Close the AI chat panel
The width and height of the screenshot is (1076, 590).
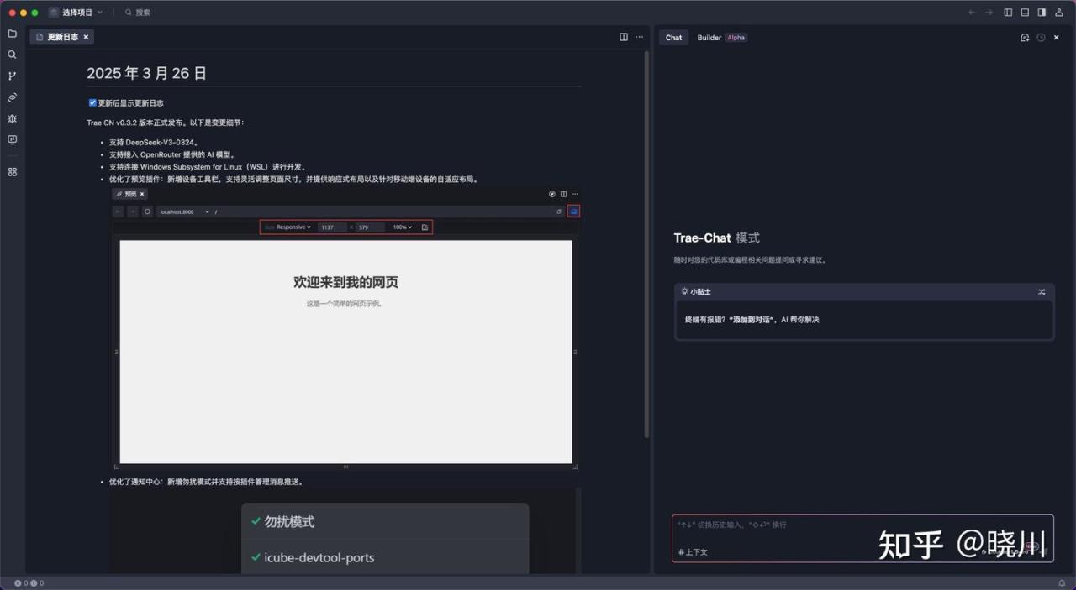(x=1057, y=38)
